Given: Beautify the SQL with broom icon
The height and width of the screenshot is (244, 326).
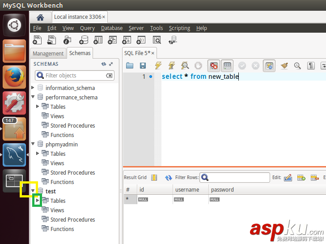Looking at the screenshot, I should (x=284, y=66).
